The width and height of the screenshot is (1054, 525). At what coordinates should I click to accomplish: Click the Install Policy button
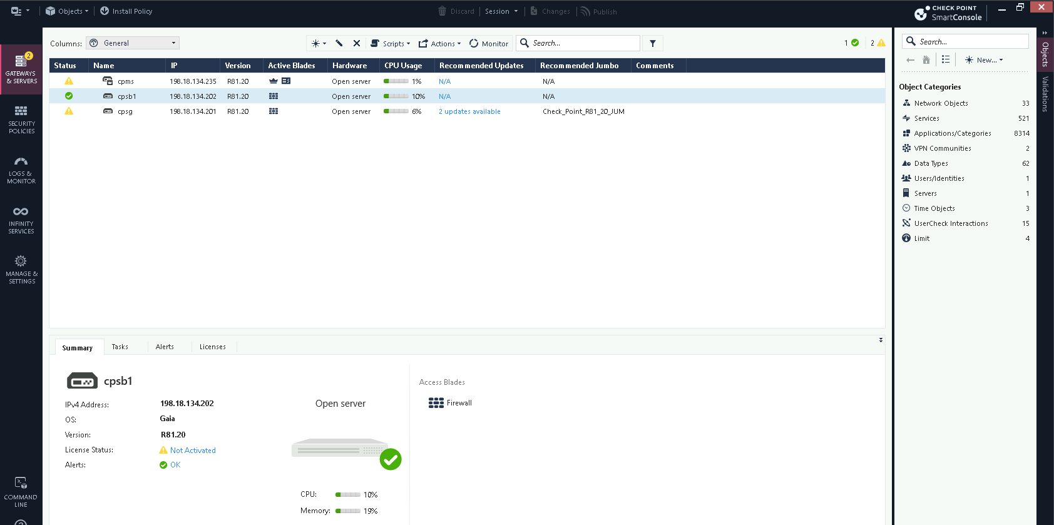coord(126,11)
